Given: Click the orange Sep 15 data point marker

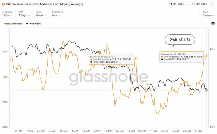Looking at the screenshot, I should coord(206,56).
